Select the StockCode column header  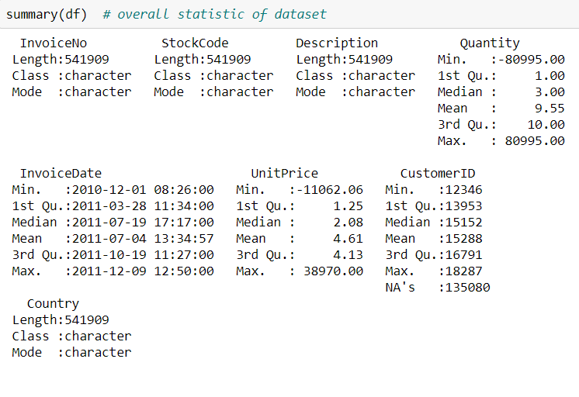pos(195,43)
